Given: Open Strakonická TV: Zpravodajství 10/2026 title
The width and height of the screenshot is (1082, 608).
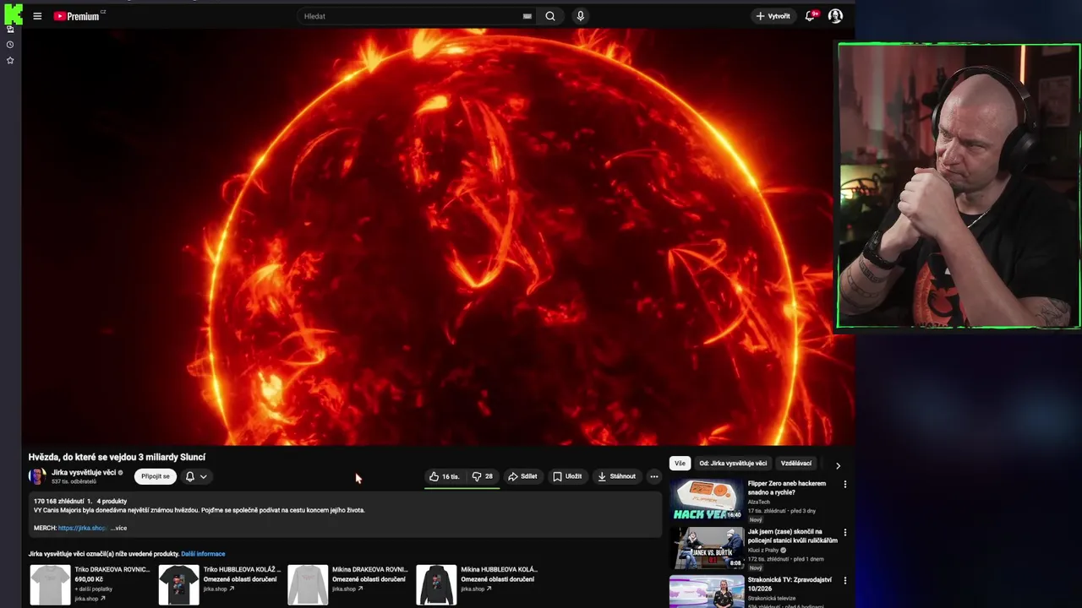Looking at the screenshot, I should pyautogui.click(x=790, y=584).
